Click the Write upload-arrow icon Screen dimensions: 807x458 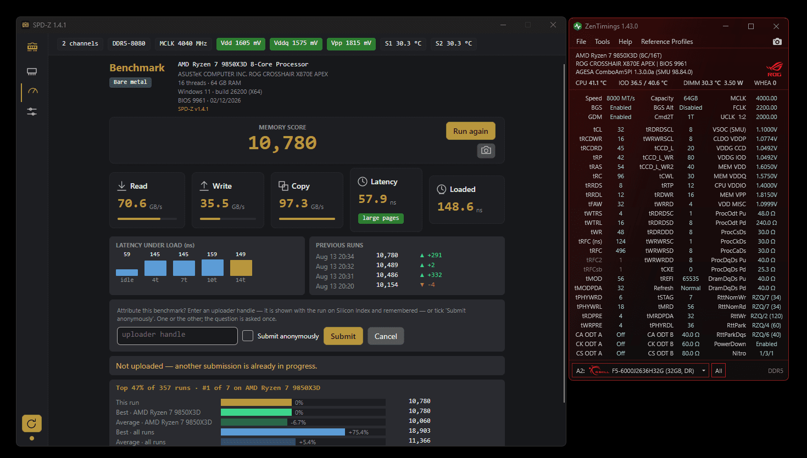point(204,186)
